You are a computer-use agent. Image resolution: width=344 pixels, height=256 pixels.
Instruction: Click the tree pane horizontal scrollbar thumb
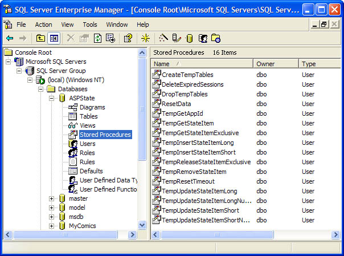[65, 235]
